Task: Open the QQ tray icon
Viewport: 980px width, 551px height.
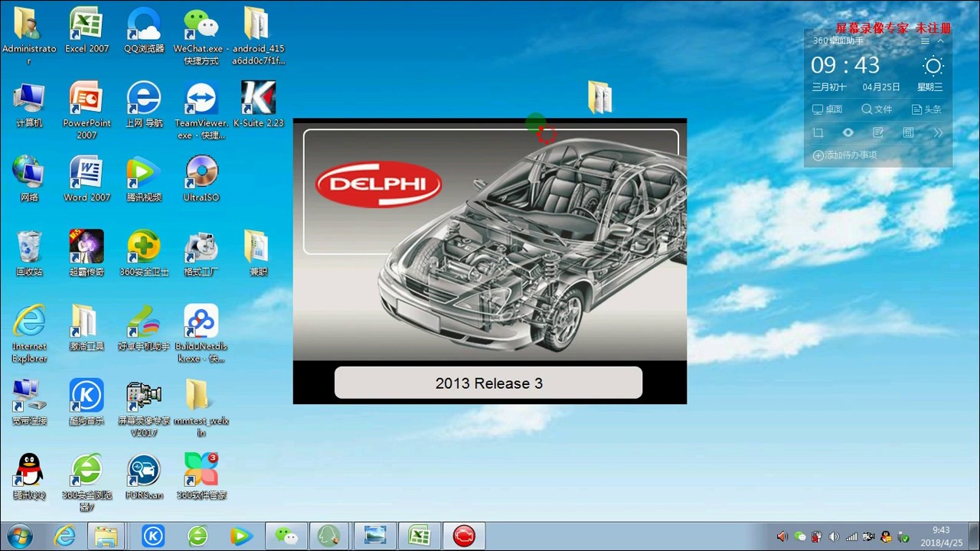Action: 886,536
